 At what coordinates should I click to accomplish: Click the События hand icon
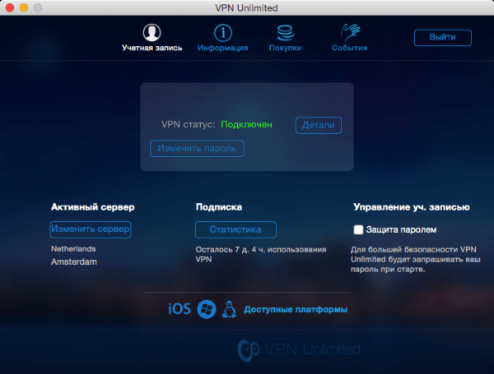pos(350,32)
